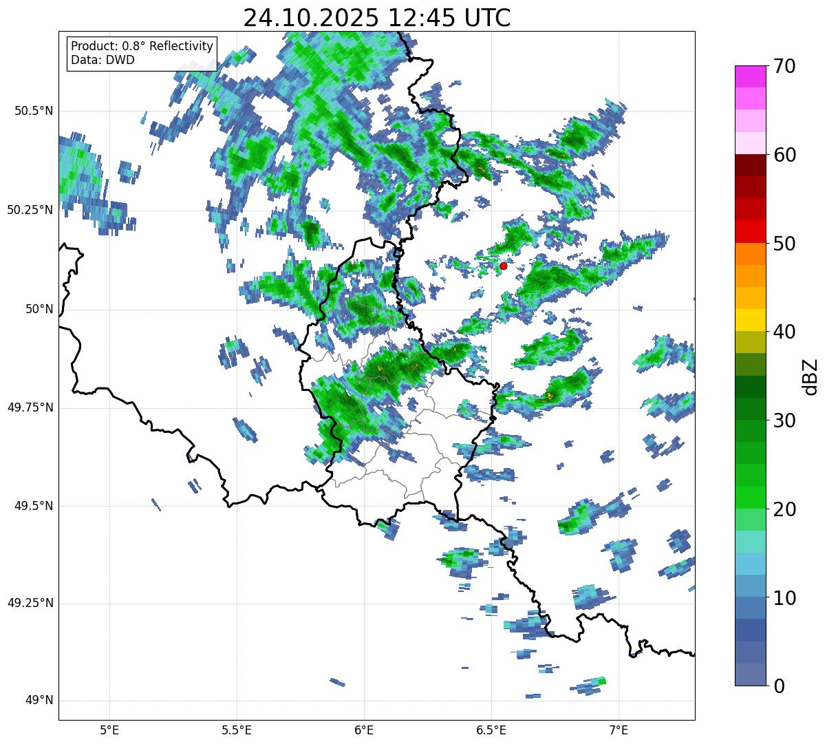Click the title '24.10.2025 12:45 UTC'
This screenshot has width=827, height=744.
tap(377, 18)
